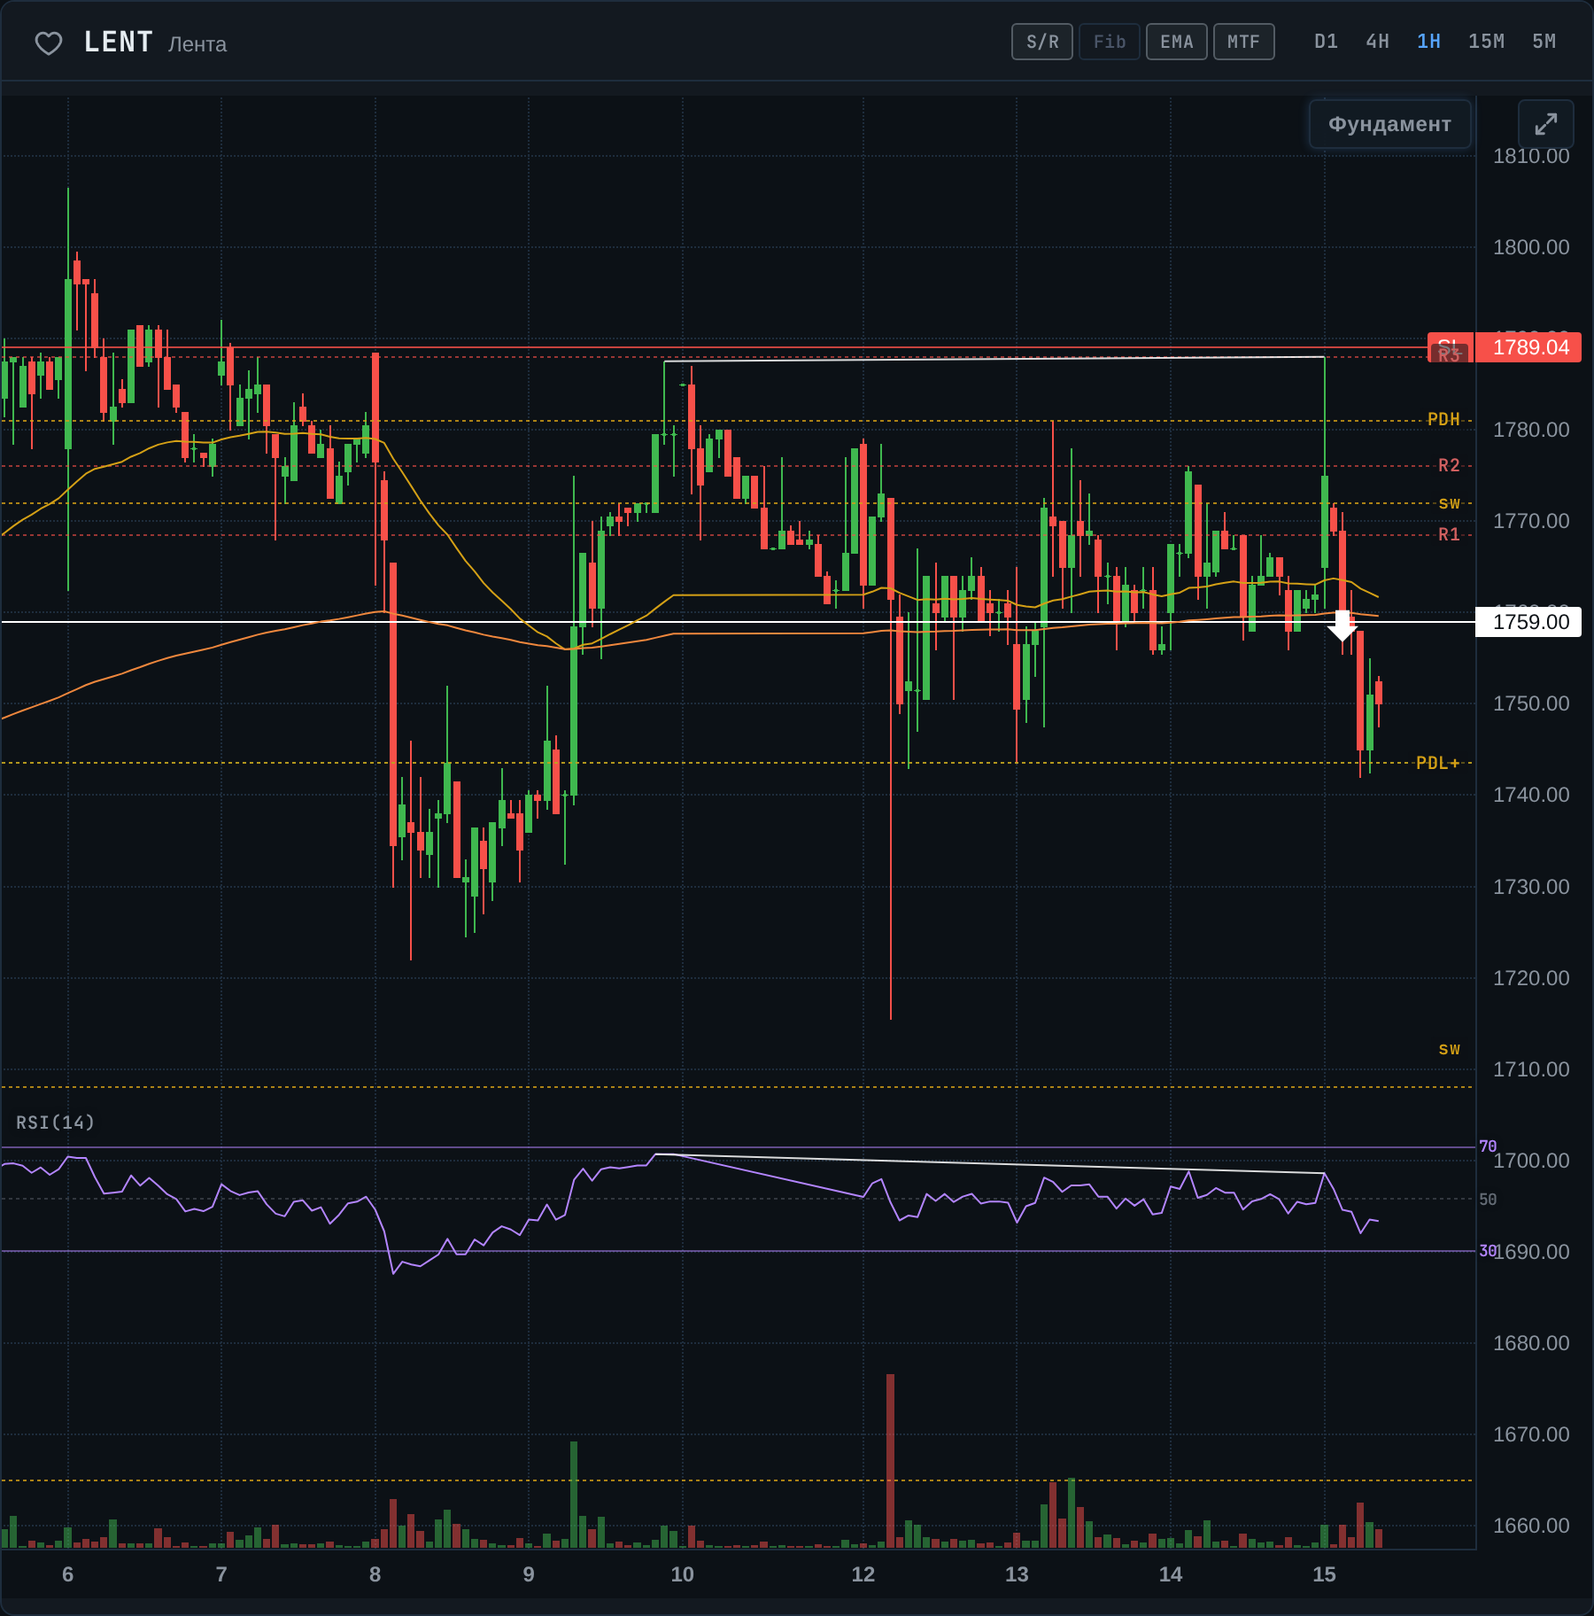Select the 1H timeframe
The height and width of the screenshot is (1616, 1594).
pos(1428,42)
